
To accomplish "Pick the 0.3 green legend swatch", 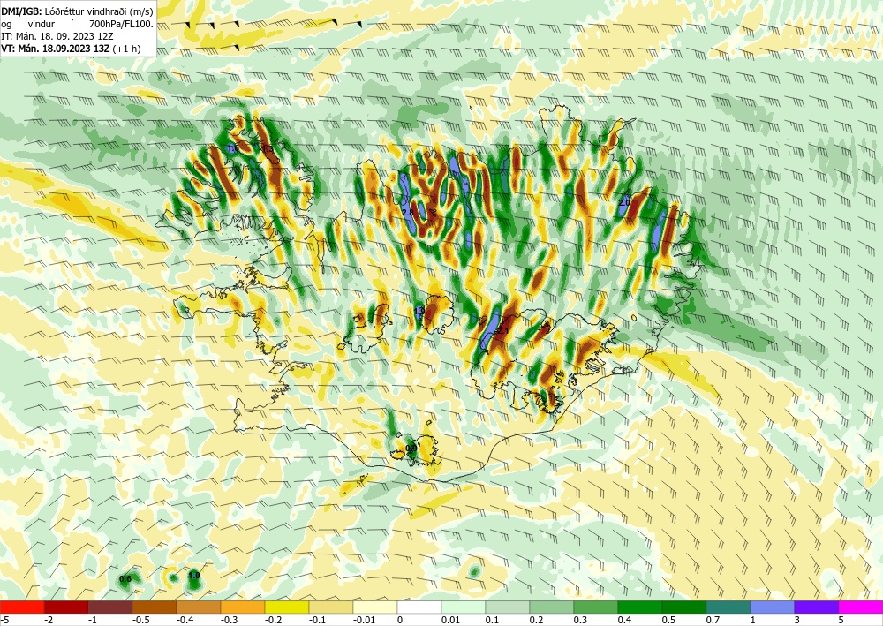I will pyautogui.click(x=596, y=607).
